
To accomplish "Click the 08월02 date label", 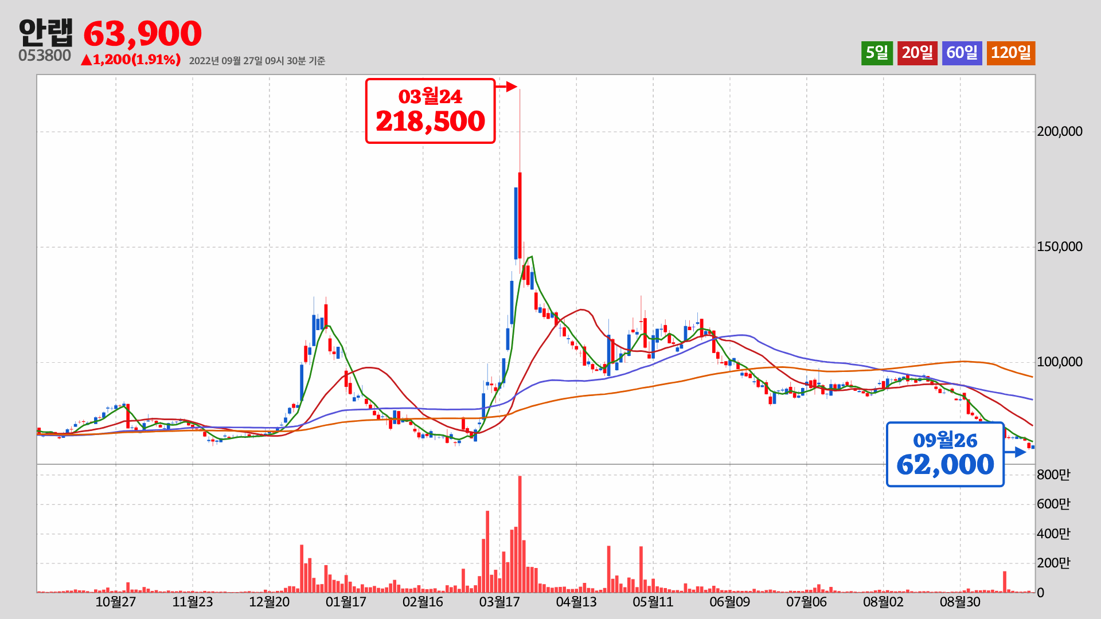I will coord(883,602).
